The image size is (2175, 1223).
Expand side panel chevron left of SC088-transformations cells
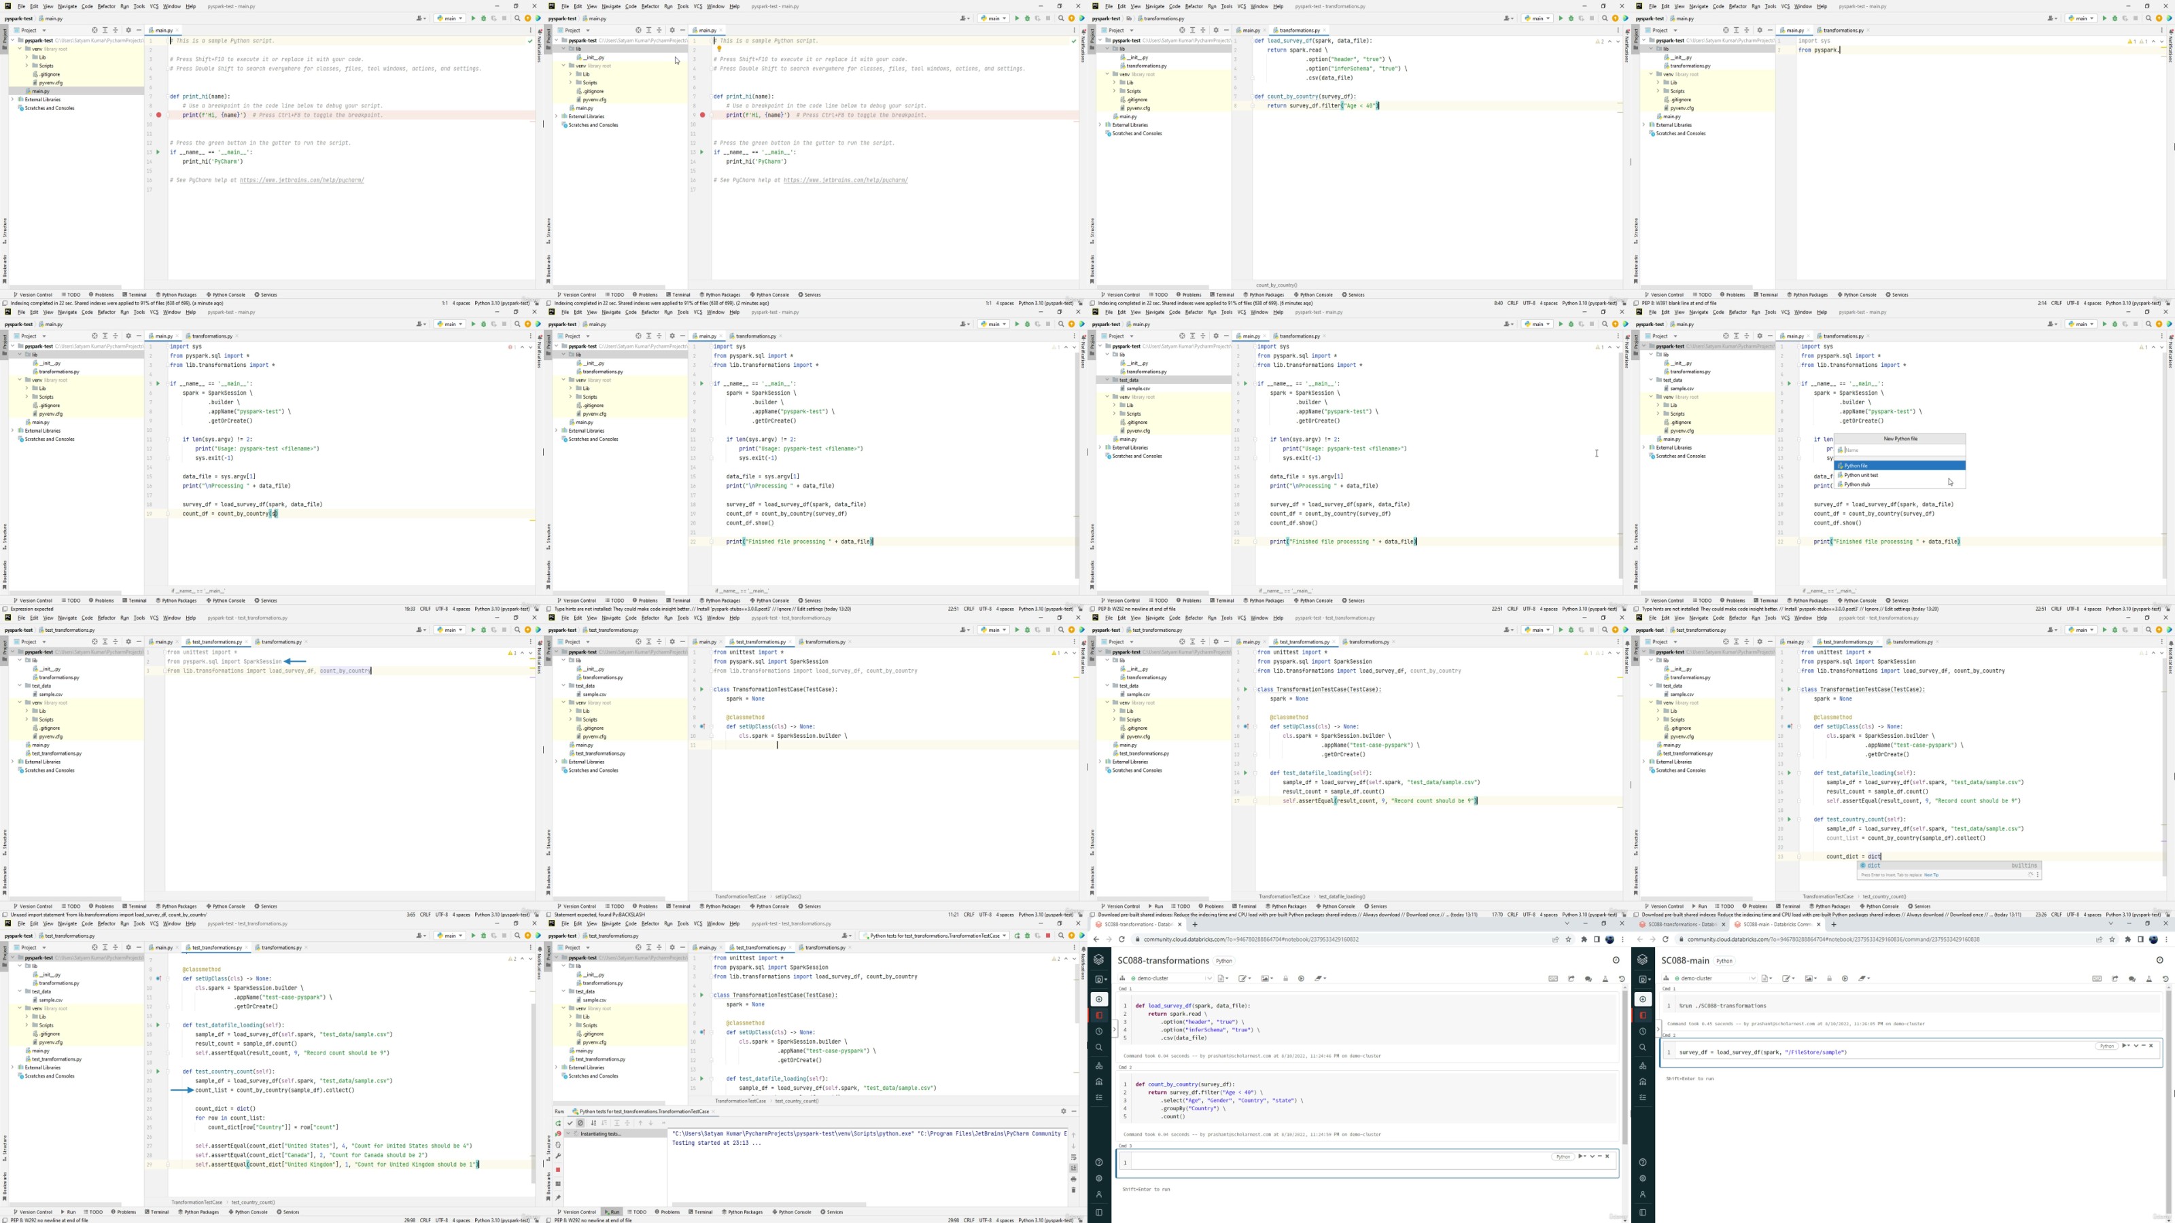[x=1115, y=1029]
